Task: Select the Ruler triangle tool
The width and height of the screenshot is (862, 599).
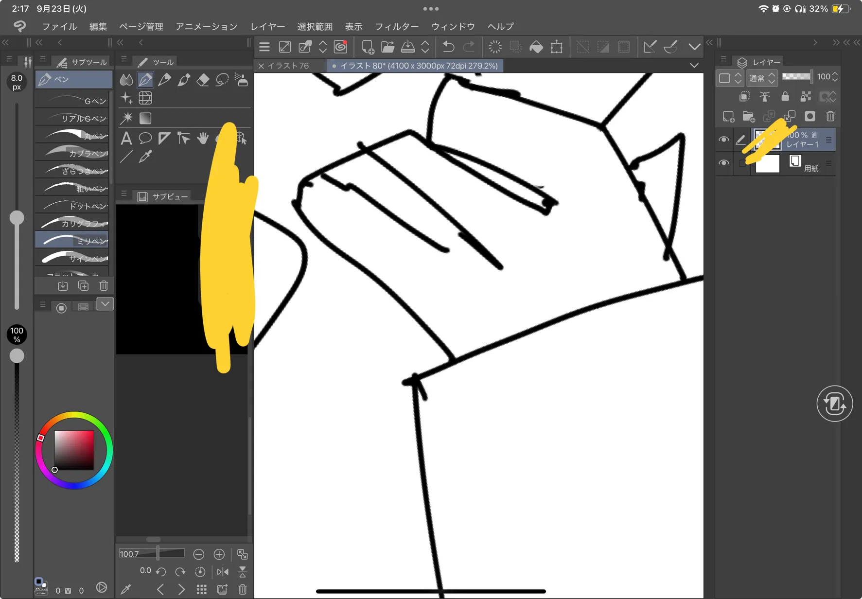Action: click(164, 138)
